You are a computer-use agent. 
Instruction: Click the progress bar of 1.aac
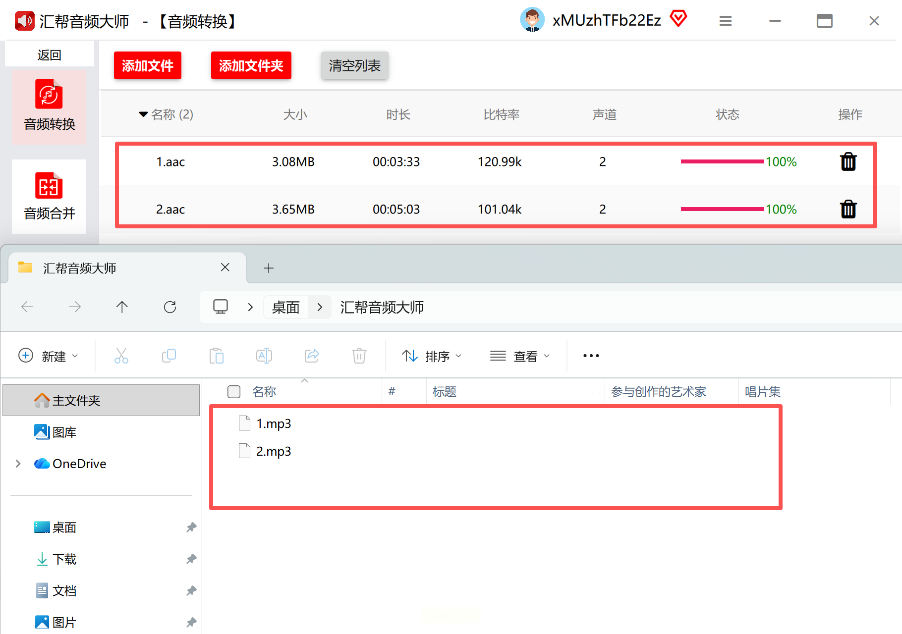tap(722, 162)
